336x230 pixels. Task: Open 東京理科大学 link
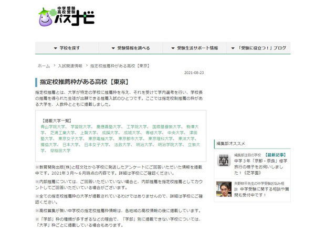pos(161,139)
